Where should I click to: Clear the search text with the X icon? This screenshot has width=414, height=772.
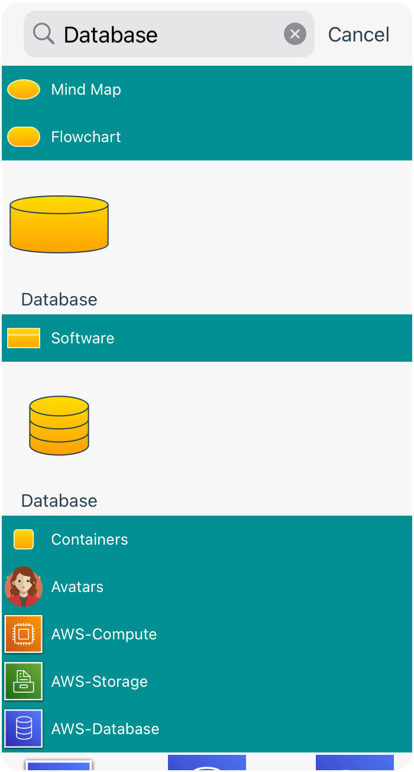tap(295, 34)
